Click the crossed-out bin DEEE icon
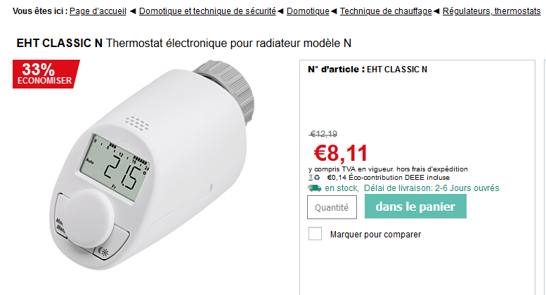This screenshot has width=546, height=295. point(311,178)
